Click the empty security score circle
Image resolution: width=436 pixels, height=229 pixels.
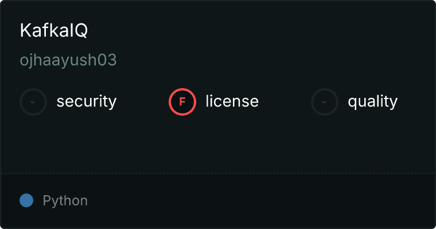[x=33, y=102]
